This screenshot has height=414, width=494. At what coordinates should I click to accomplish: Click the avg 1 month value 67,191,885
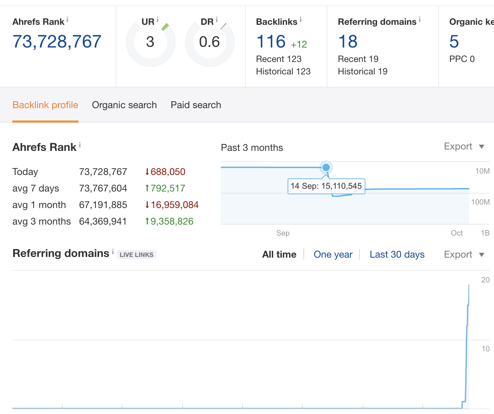coord(103,205)
